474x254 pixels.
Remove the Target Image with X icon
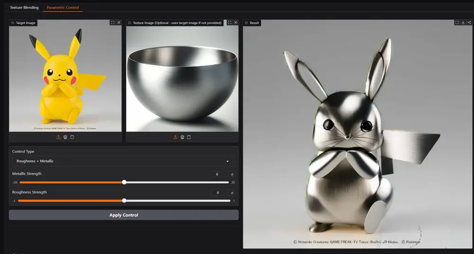pyautogui.click(x=119, y=23)
